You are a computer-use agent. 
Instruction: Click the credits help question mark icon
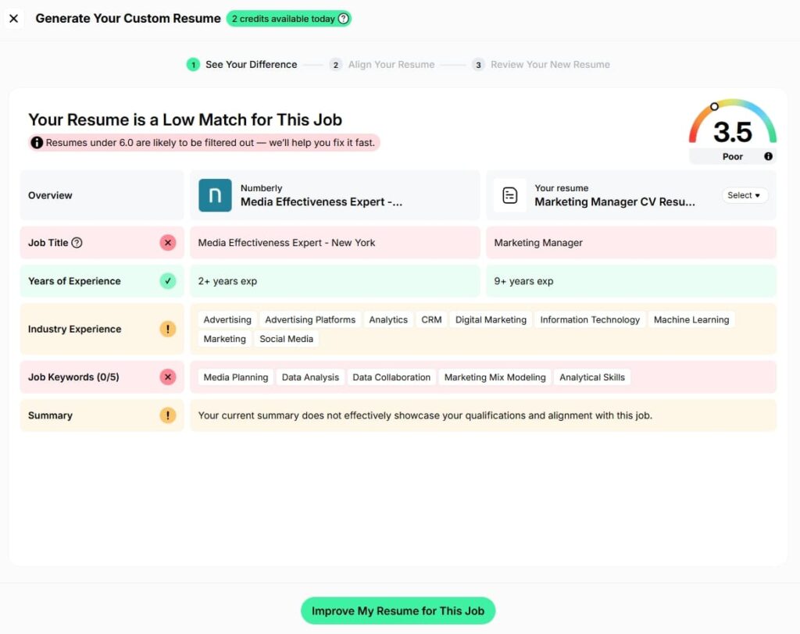click(343, 19)
